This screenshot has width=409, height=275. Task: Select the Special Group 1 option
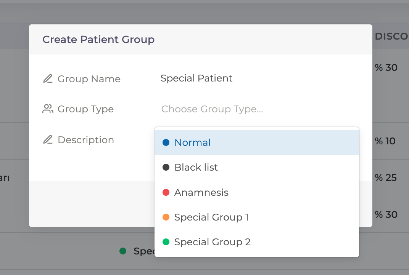pyautogui.click(x=211, y=217)
